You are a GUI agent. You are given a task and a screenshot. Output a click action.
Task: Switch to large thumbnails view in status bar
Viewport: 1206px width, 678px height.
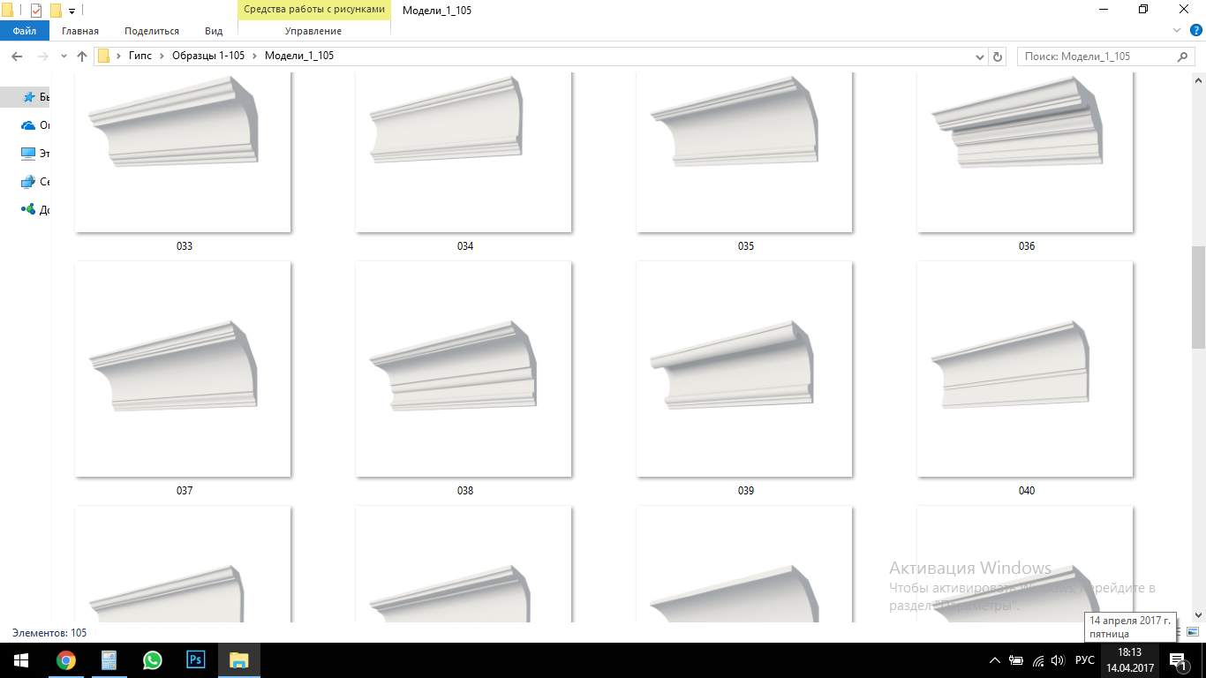[1193, 633]
